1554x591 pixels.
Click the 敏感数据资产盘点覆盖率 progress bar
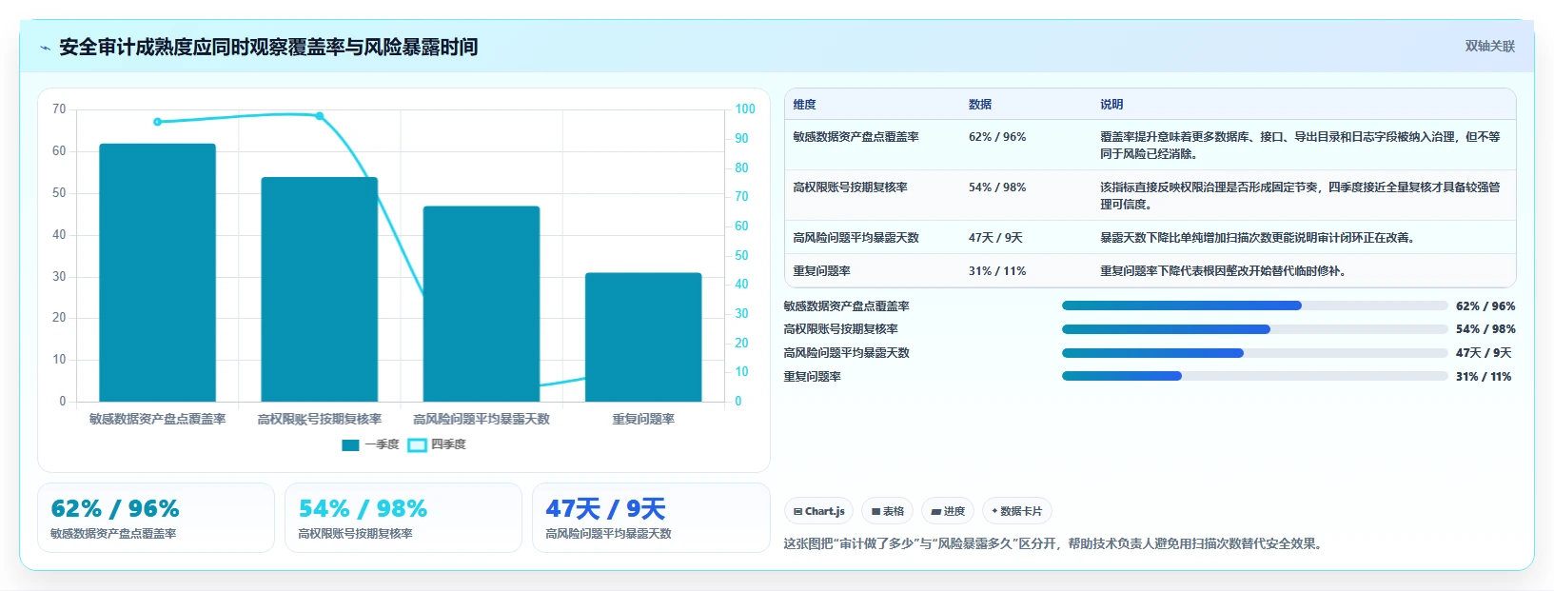1254,305
